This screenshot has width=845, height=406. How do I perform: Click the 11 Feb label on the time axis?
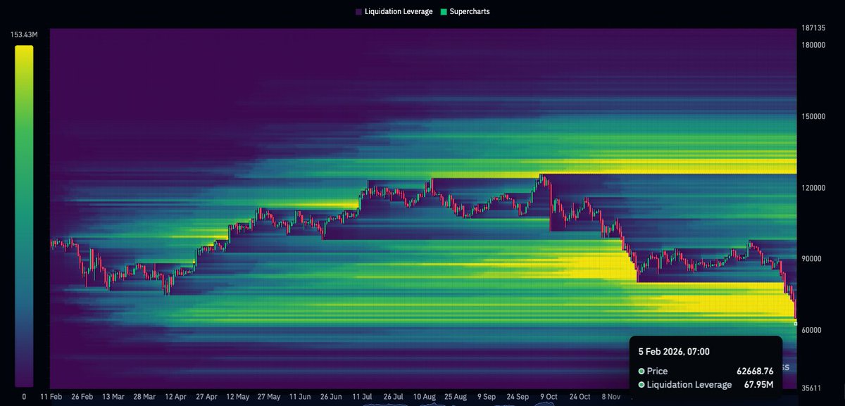[x=53, y=396]
